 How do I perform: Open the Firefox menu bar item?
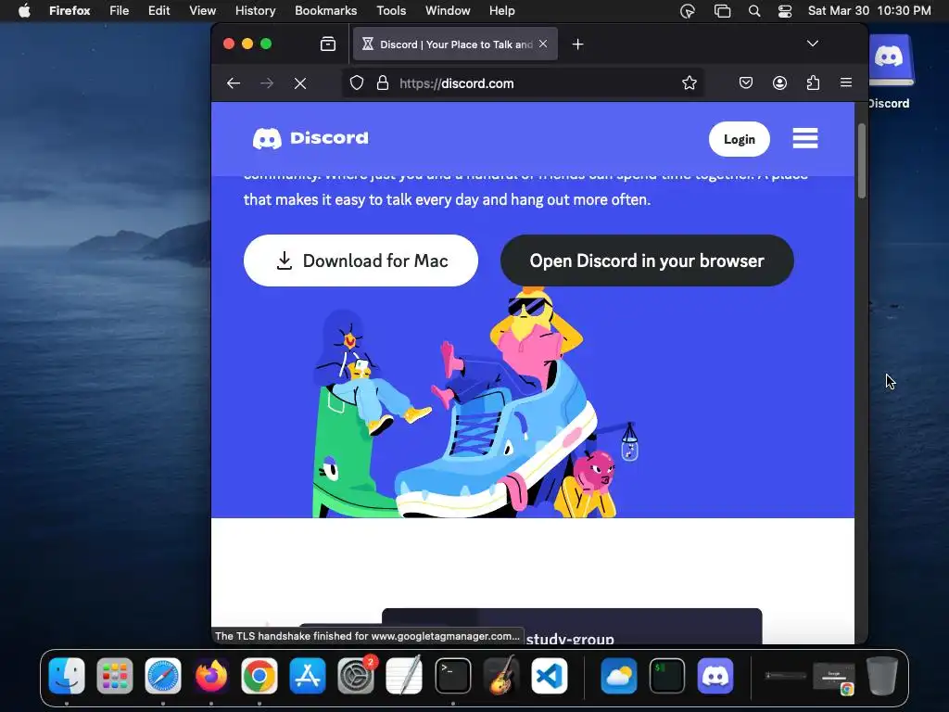tap(70, 11)
